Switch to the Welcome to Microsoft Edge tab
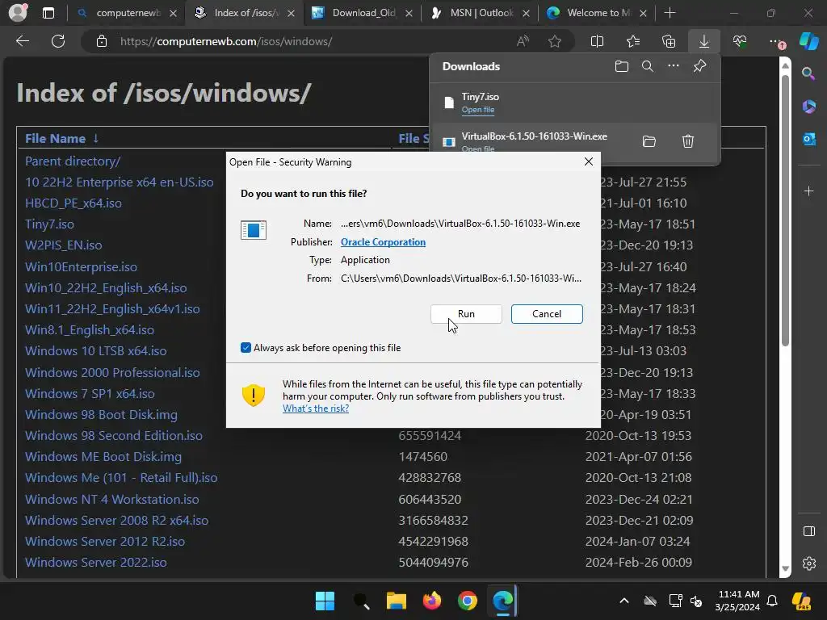 [596, 13]
